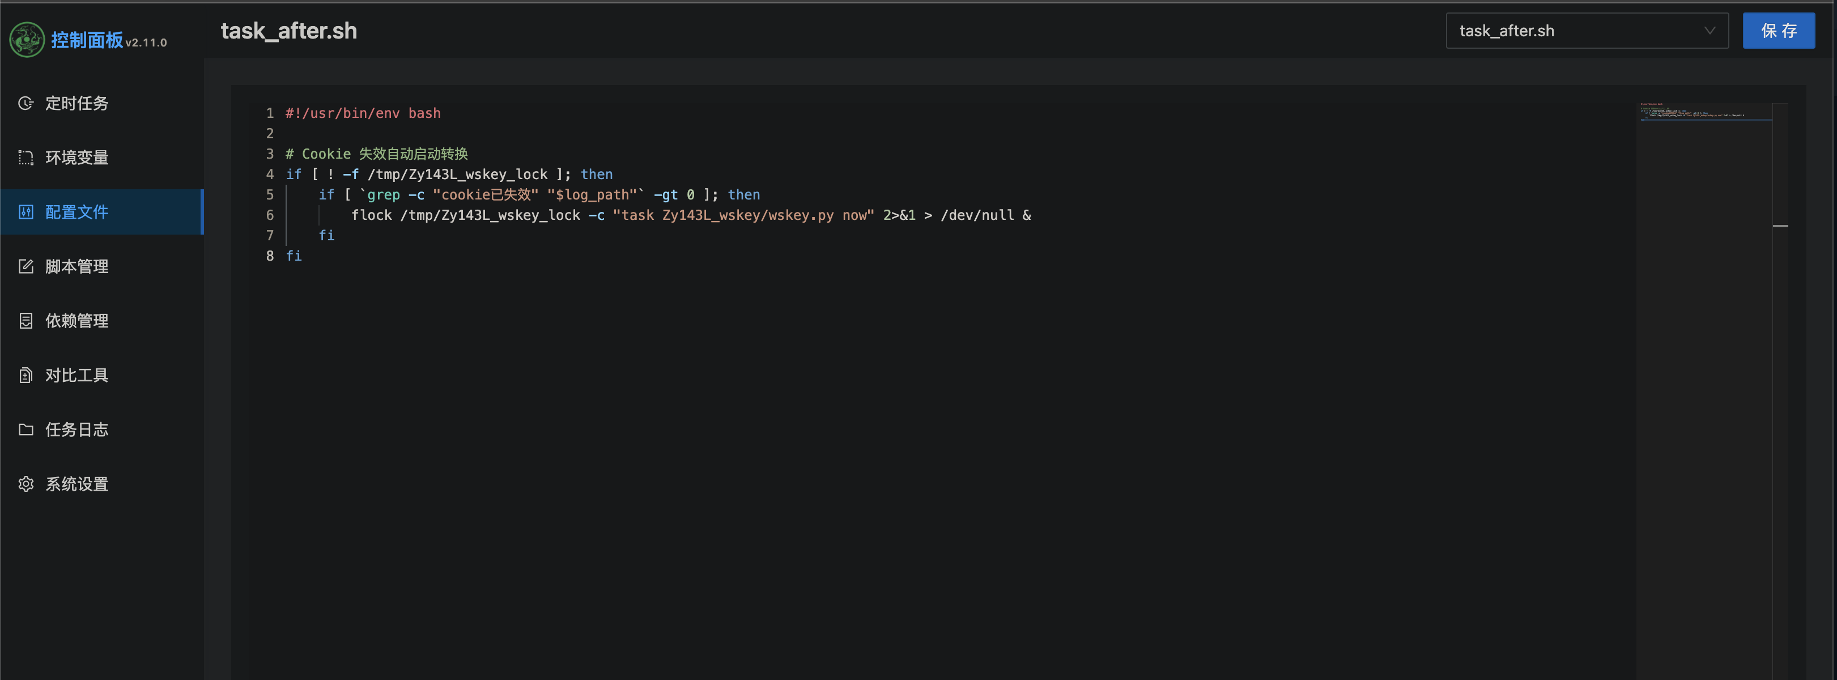Click the 系统设置 gear icon
The width and height of the screenshot is (1837, 680).
(x=25, y=484)
